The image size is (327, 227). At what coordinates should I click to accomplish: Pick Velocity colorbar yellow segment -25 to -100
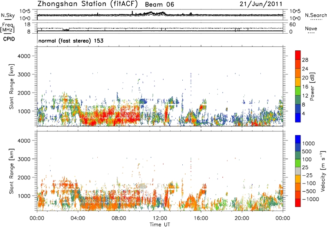(298, 179)
